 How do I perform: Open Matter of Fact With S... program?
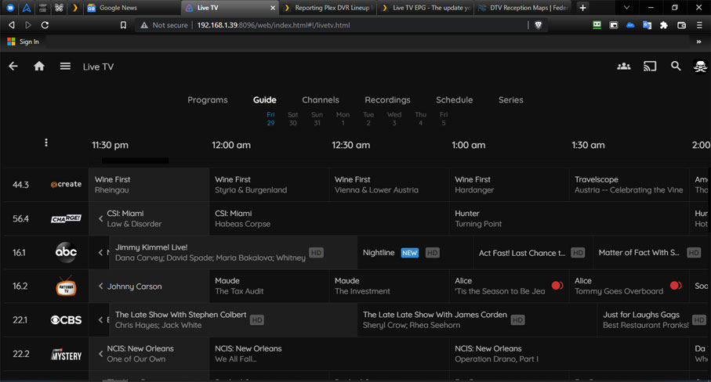point(649,253)
